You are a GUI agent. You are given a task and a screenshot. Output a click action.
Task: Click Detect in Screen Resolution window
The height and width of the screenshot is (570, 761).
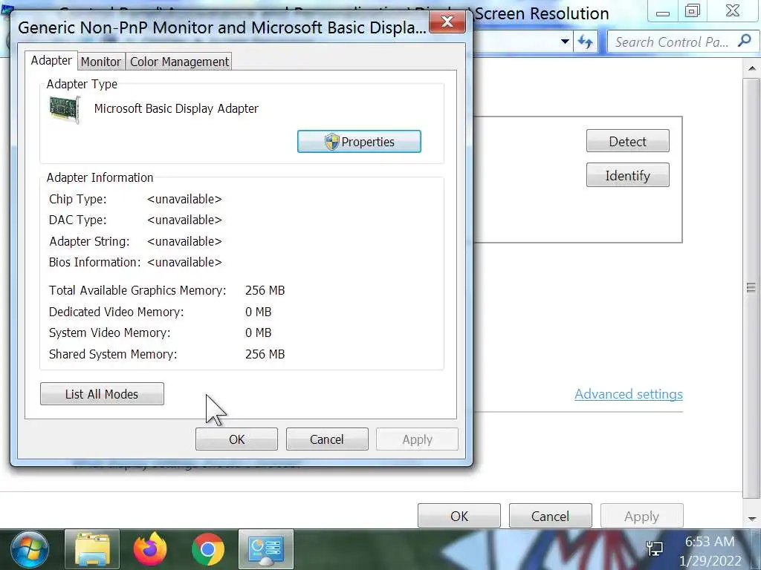pyautogui.click(x=627, y=141)
